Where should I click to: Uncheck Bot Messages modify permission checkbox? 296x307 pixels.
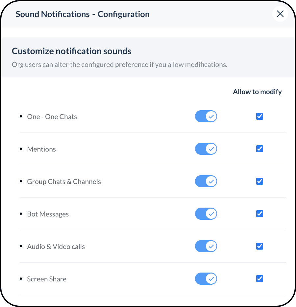259,214
